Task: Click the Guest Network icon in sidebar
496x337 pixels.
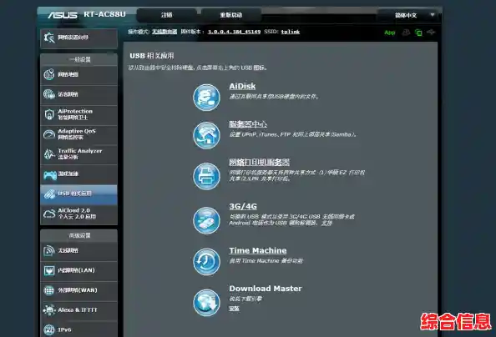Action: [49, 94]
